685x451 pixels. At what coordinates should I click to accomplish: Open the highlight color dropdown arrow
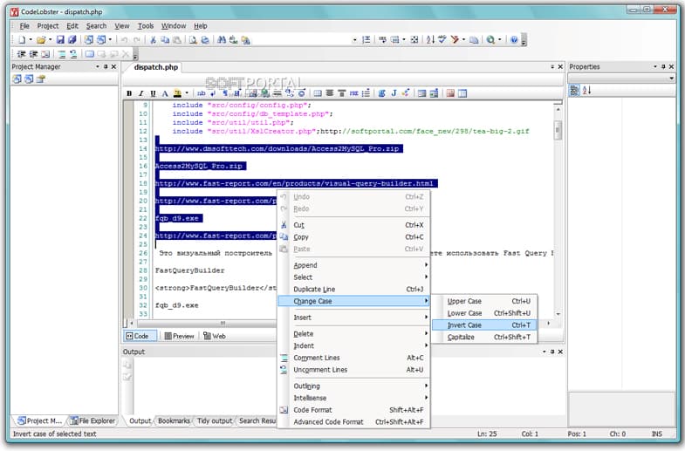click(x=187, y=93)
